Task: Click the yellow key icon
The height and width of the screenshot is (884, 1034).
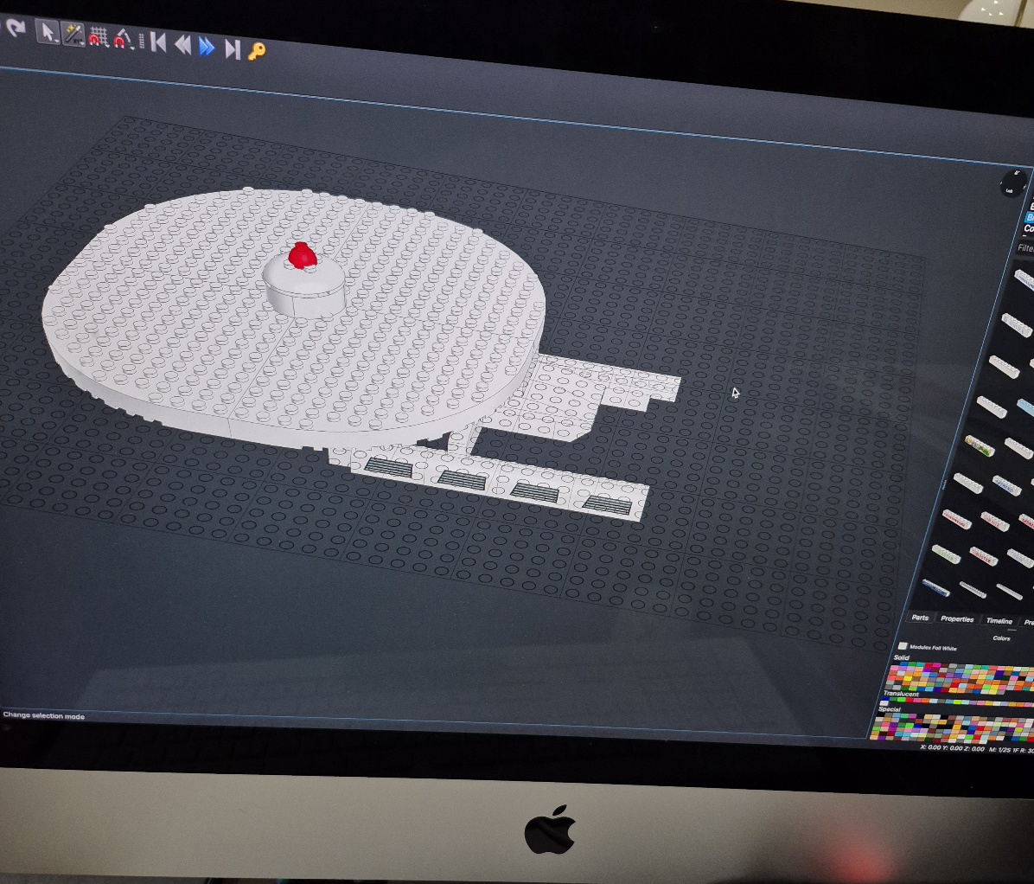Action: pos(256,52)
